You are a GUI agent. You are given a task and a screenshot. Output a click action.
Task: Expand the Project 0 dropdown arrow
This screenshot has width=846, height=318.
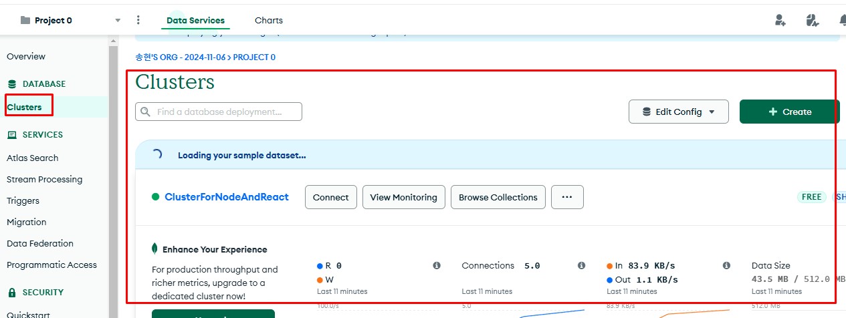(118, 21)
